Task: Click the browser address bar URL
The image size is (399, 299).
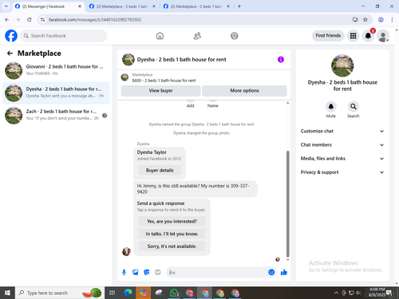Action: pyautogui.click(x=95, y=20)
